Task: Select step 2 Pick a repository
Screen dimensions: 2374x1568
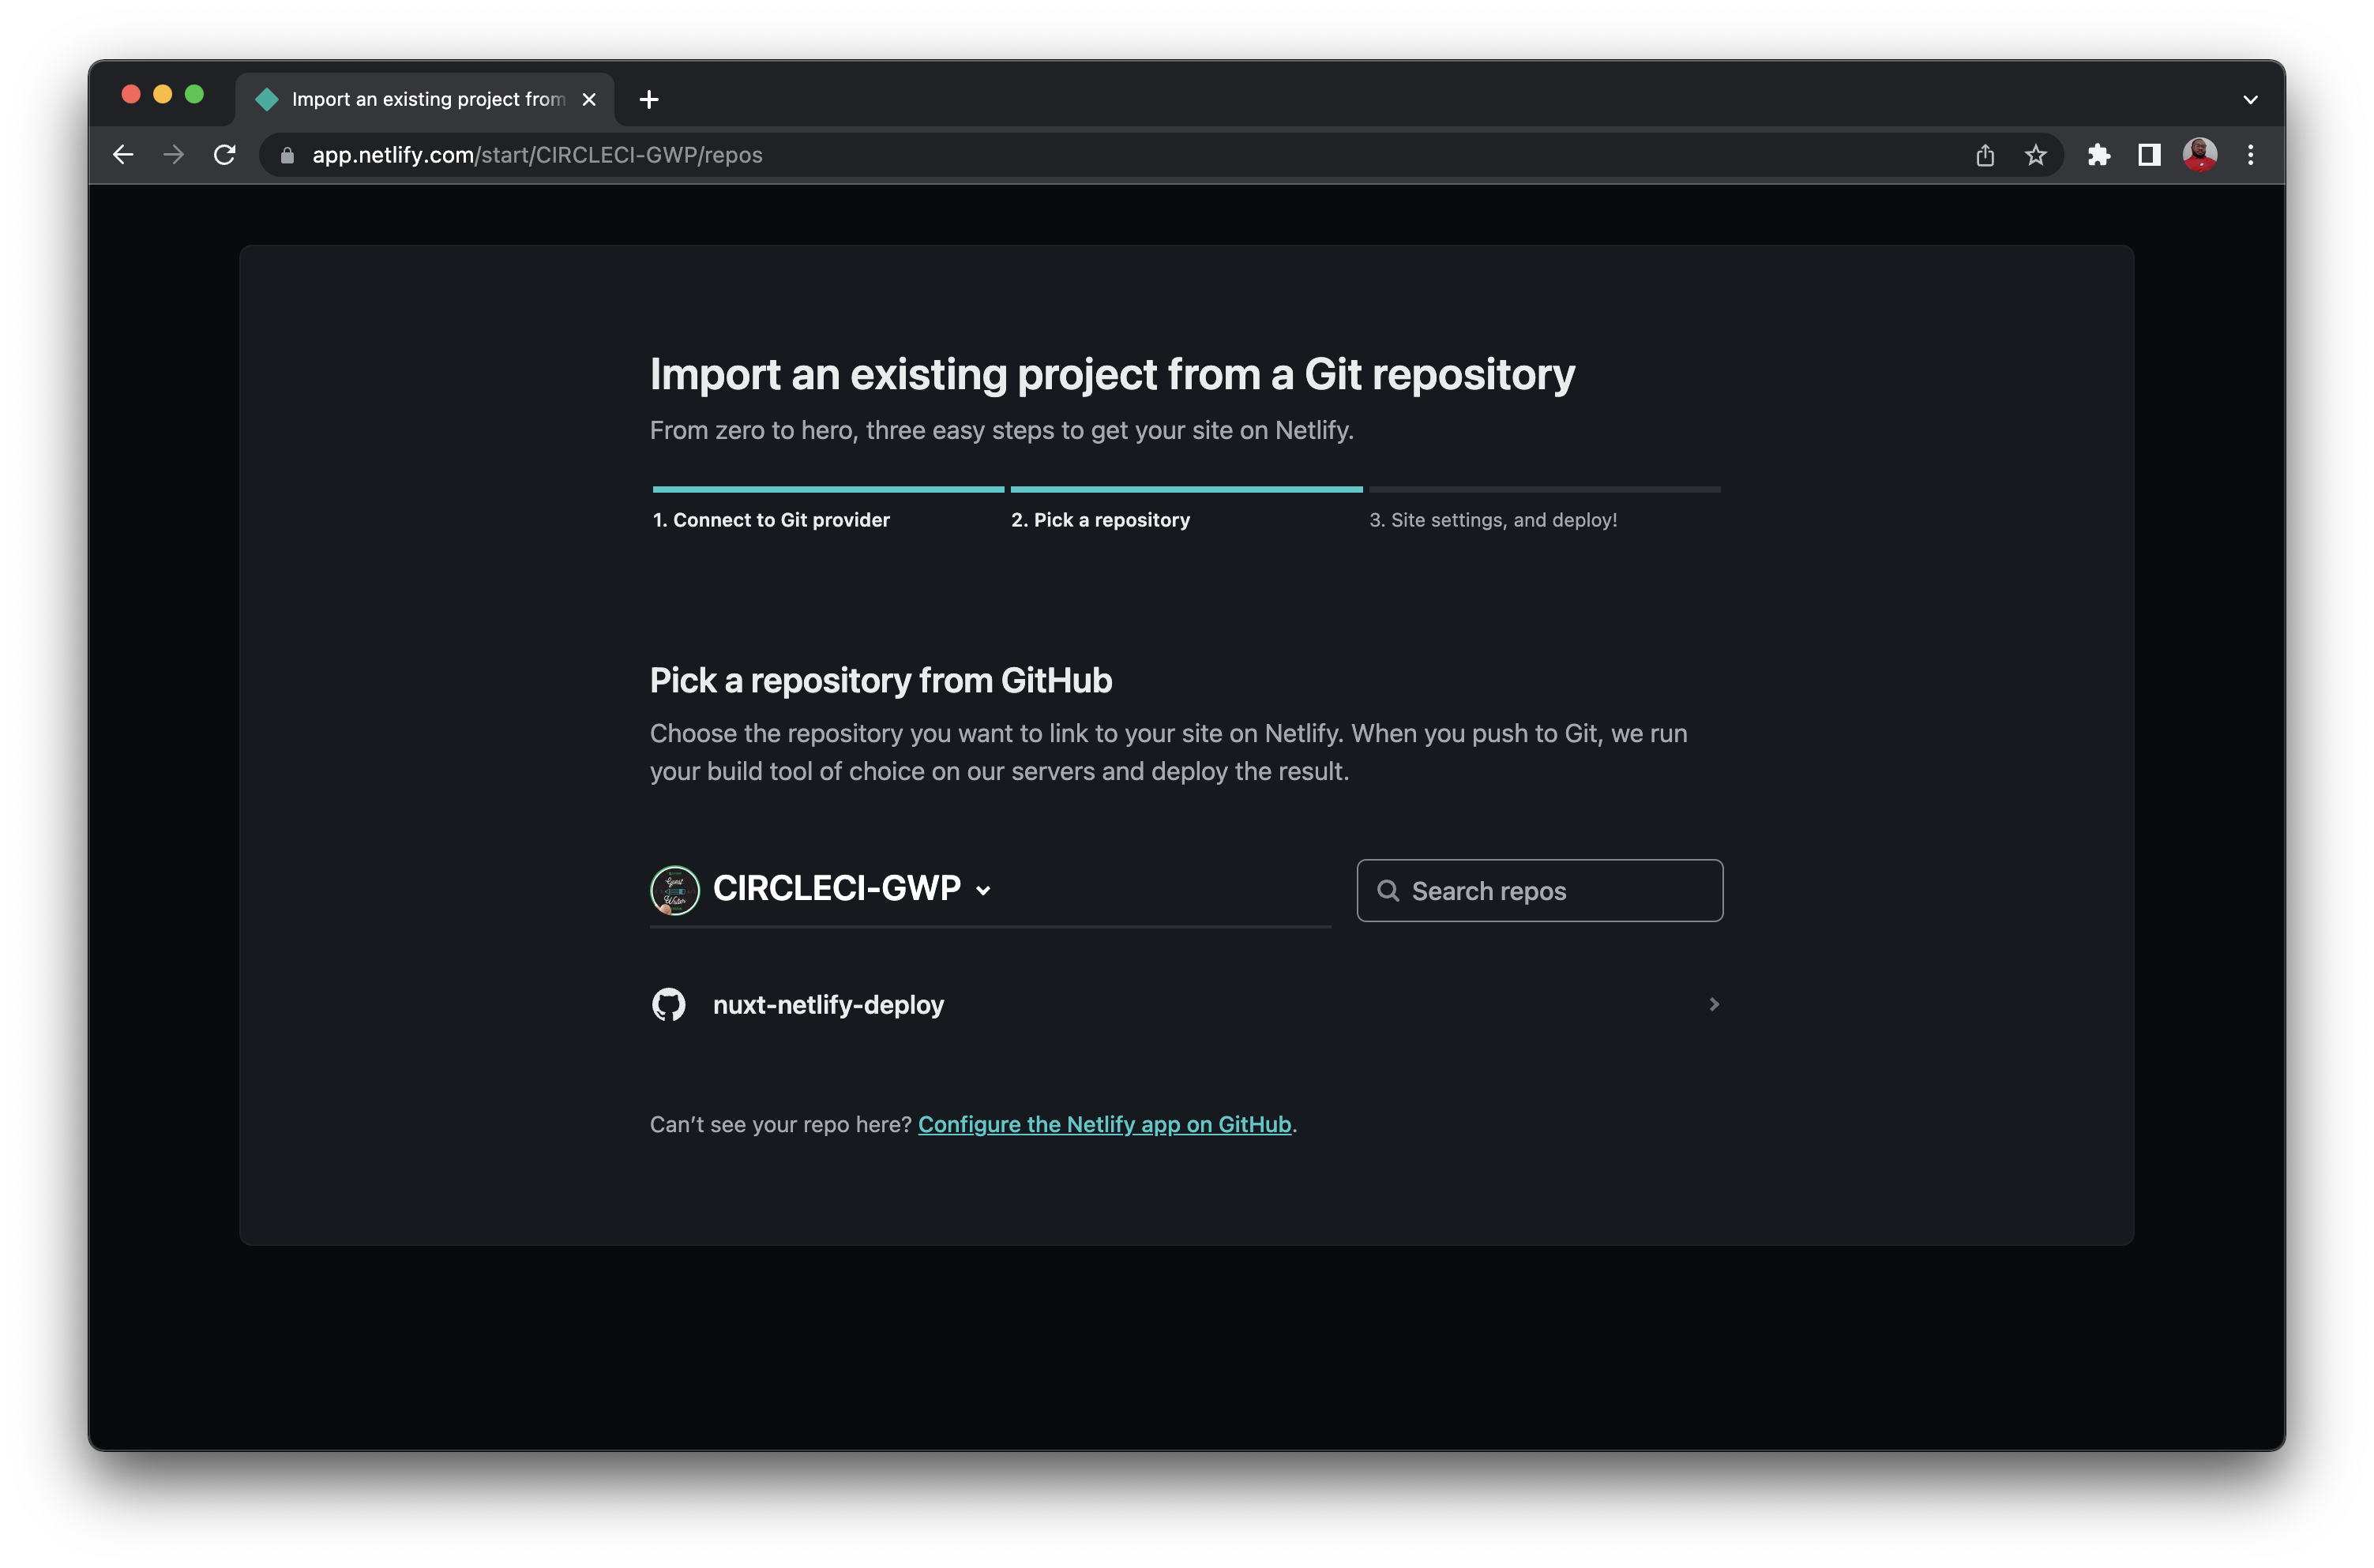Action: click(x=1100, y=520)
